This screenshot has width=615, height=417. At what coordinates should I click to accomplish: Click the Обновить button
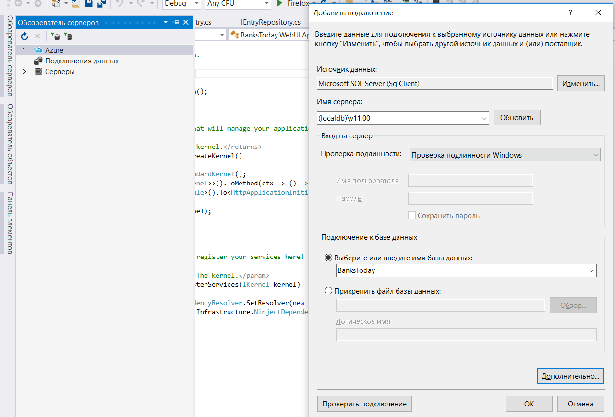coord(517,118)
